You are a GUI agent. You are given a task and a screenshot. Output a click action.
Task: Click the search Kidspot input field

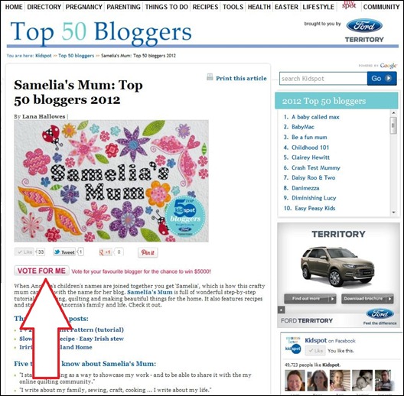tap(323, 79)
